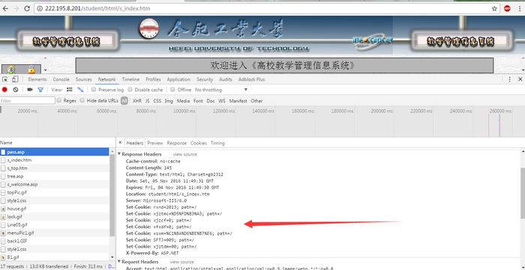Switch to Timeline tab
The height and width of the screenshot is (270, 525).
[x=130, y=79]
